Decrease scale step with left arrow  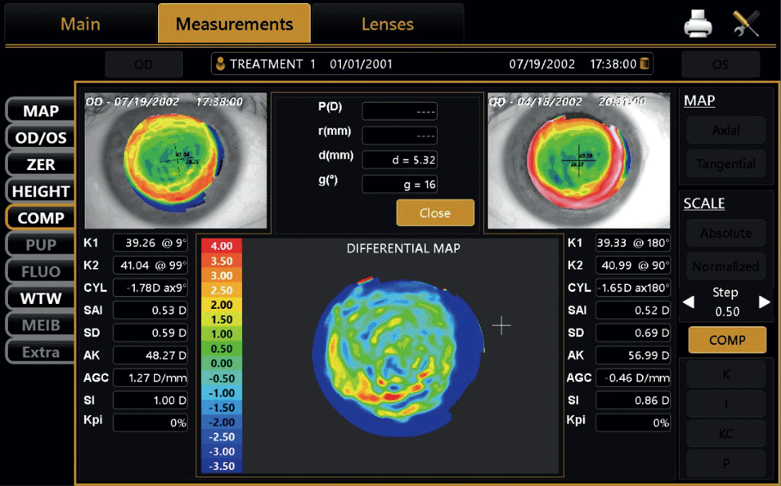pyautogui.click(x=688, y=302)
